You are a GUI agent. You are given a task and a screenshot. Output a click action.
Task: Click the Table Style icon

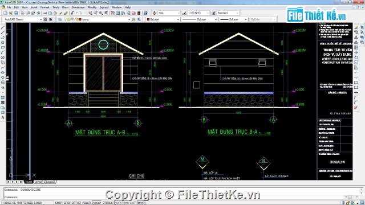213,13
